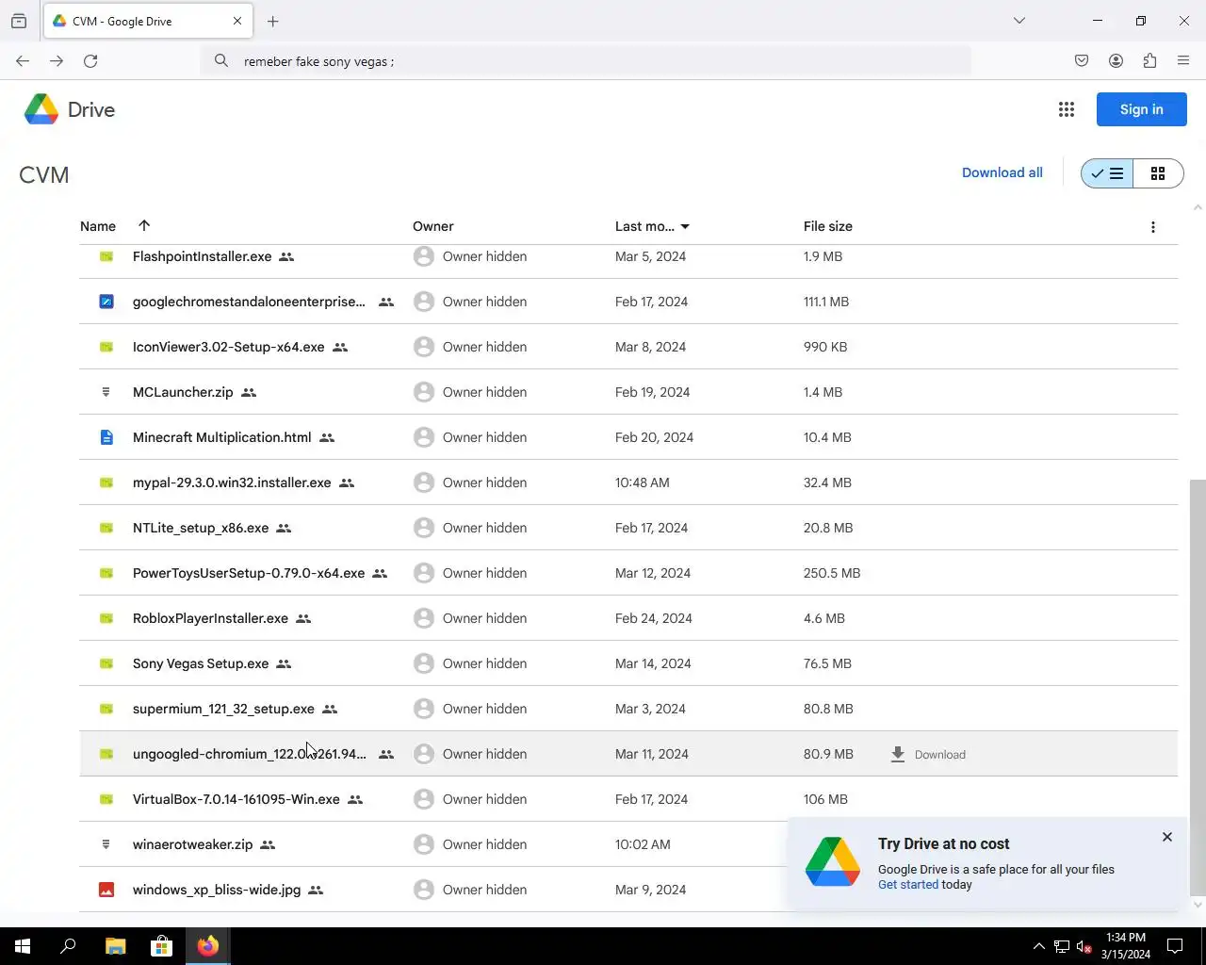This screenshot has width=1206, height=965.
Task: Click the Minecraft Multiplication.html document icon
Action: click(x=106, y=437)
